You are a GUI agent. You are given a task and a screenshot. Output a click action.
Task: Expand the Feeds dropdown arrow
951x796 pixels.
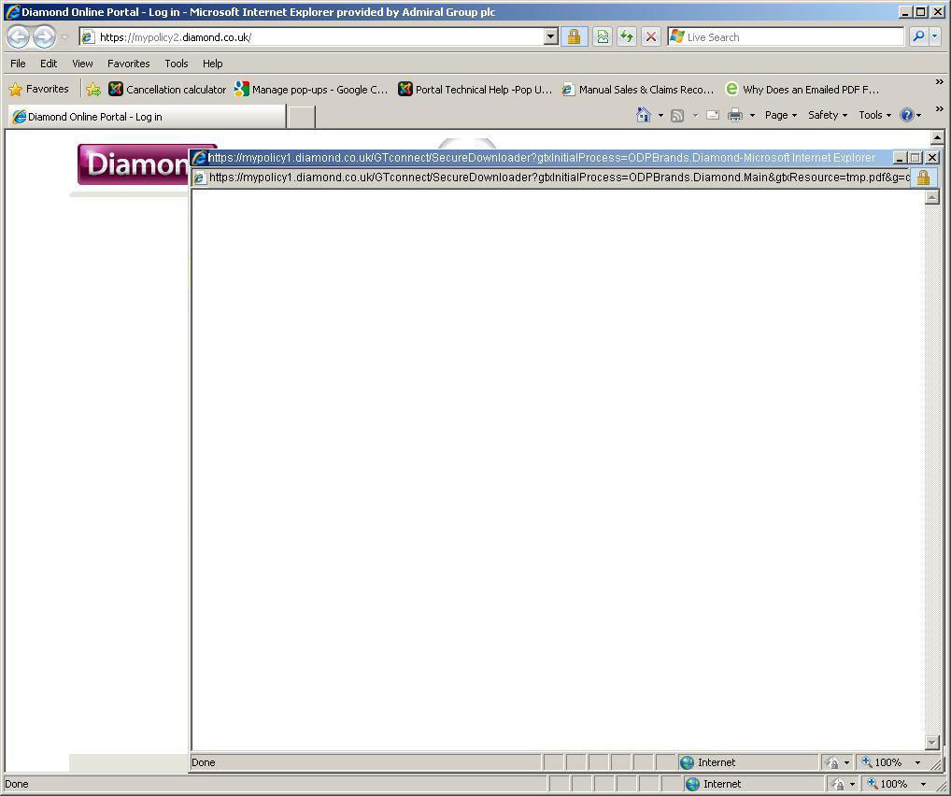[695, 115]
